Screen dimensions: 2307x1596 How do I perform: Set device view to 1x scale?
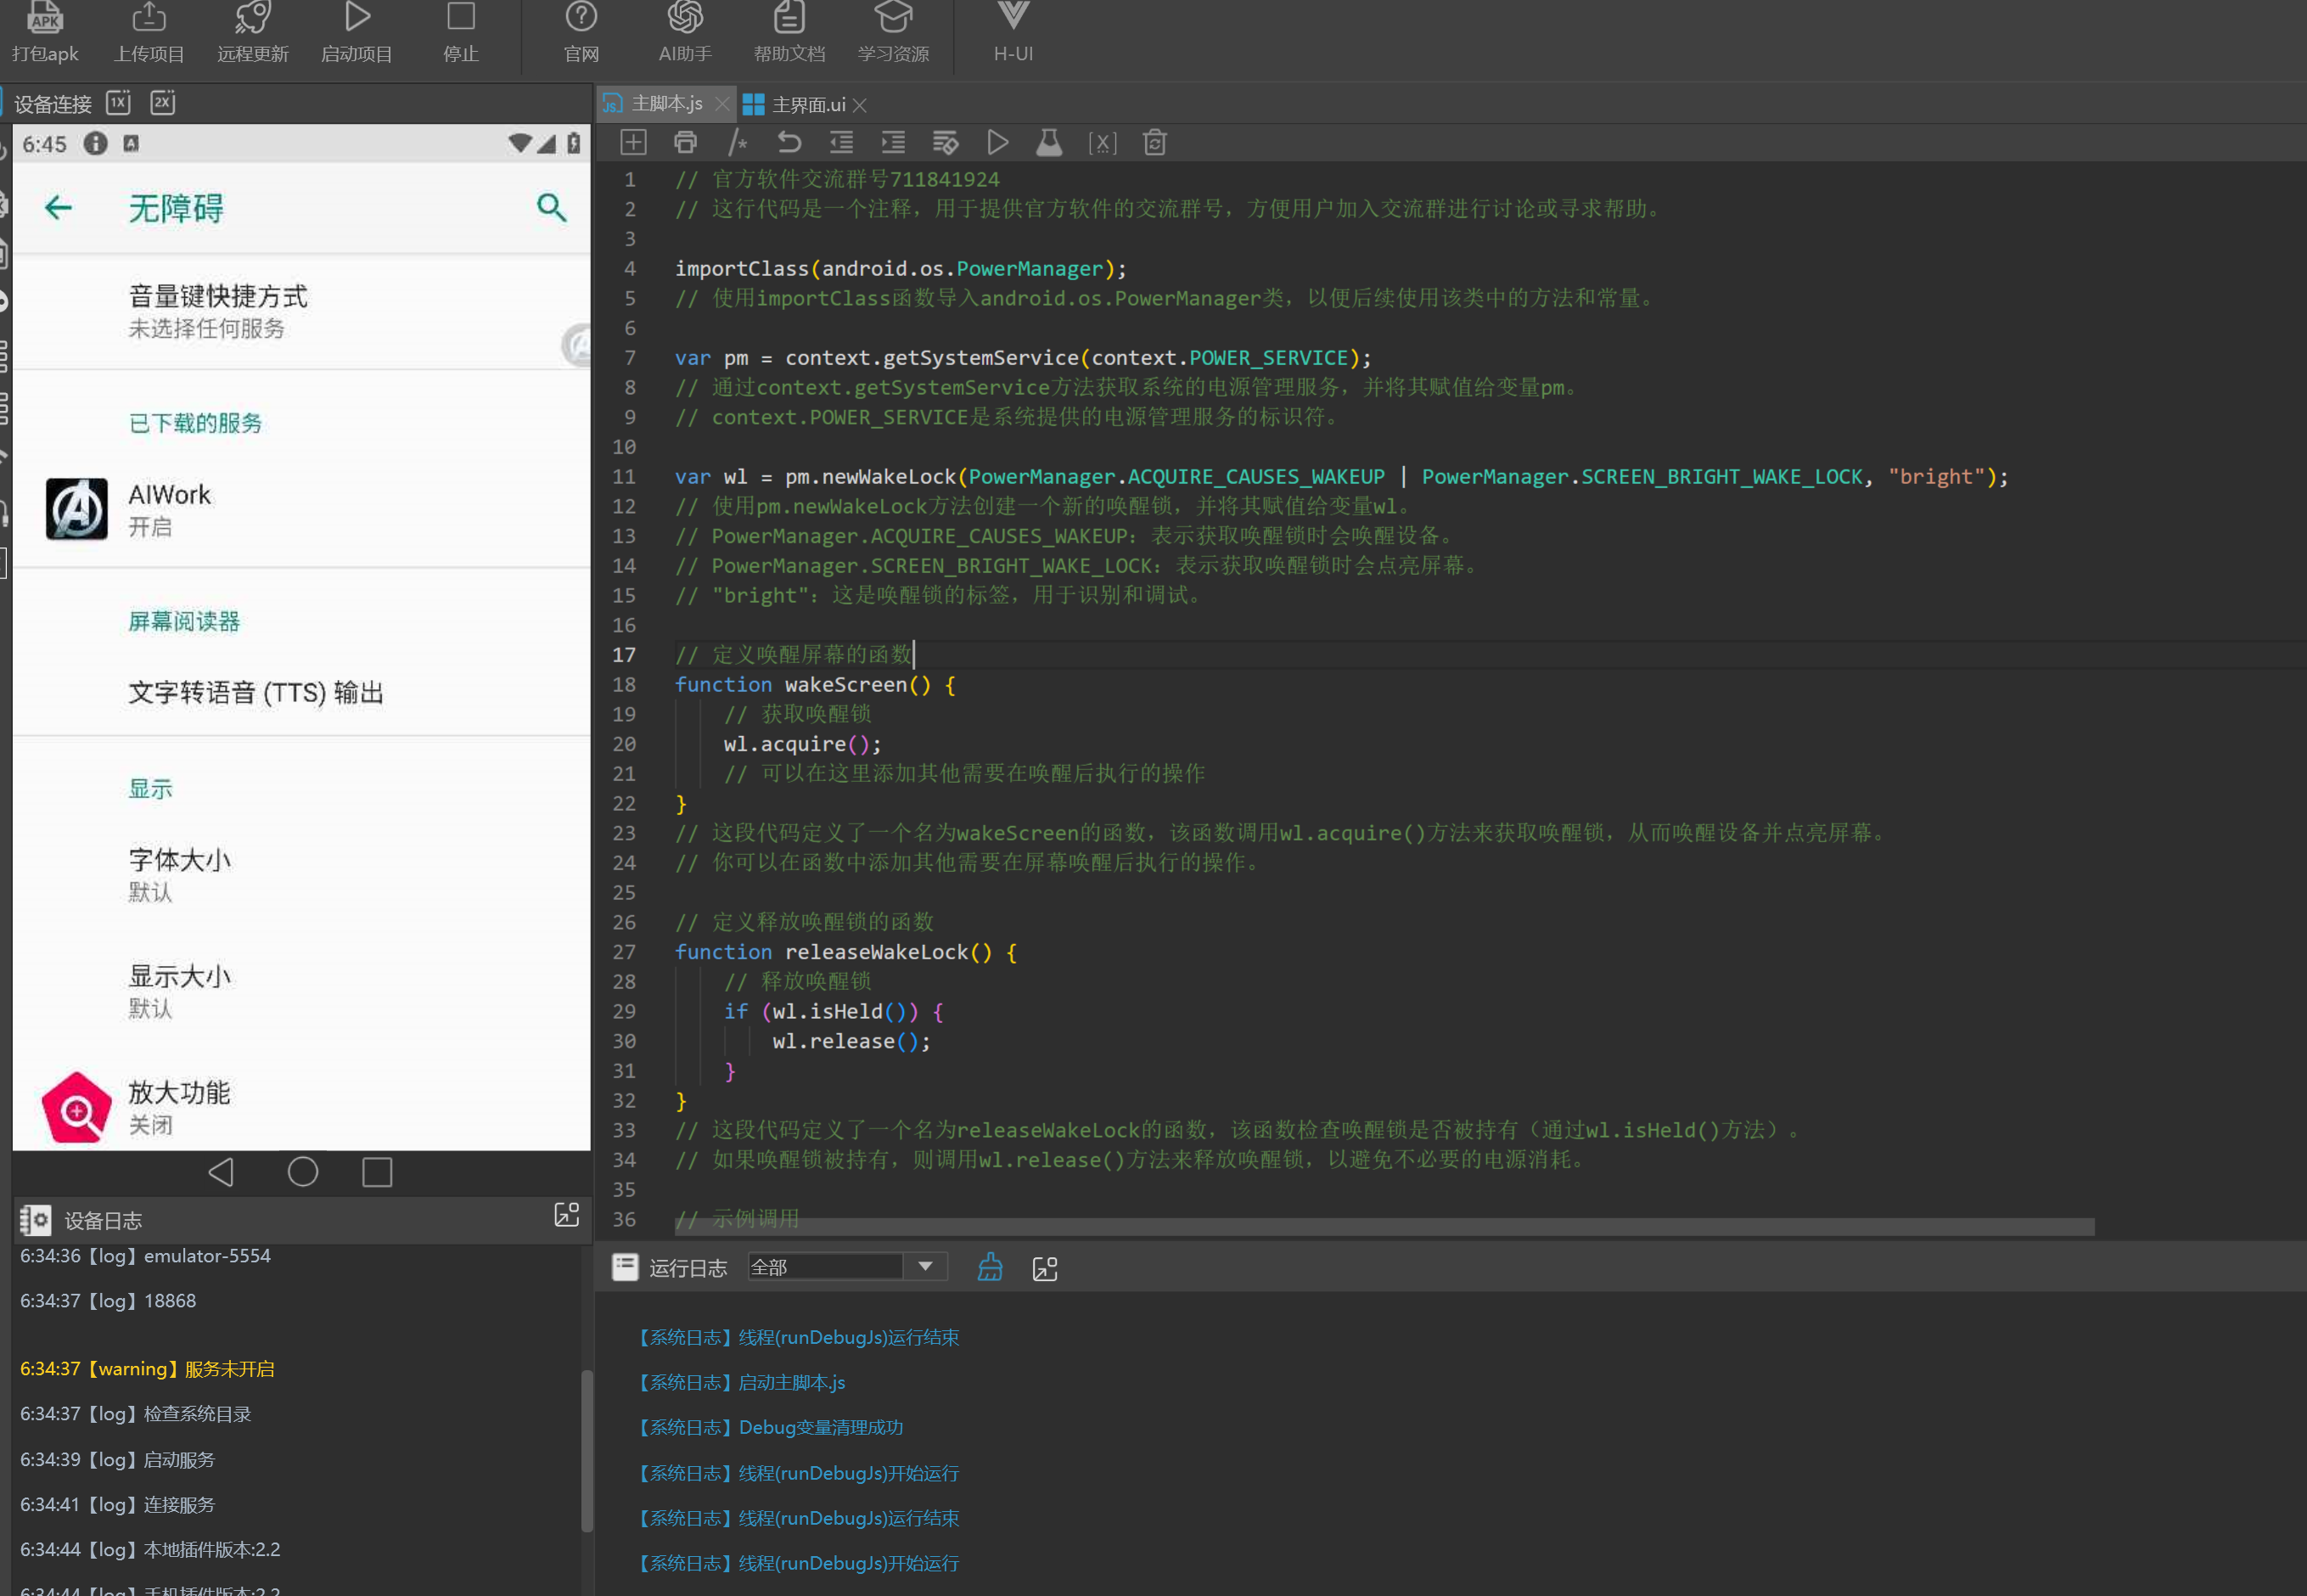119,102
